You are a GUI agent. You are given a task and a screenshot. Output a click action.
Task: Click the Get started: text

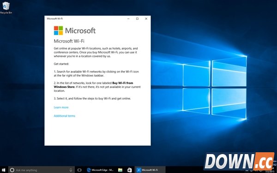point(61,64)
